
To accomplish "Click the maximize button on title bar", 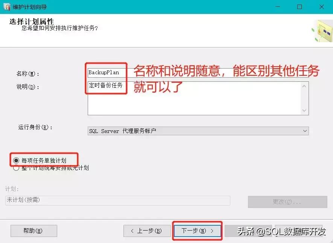I will 299,6.
